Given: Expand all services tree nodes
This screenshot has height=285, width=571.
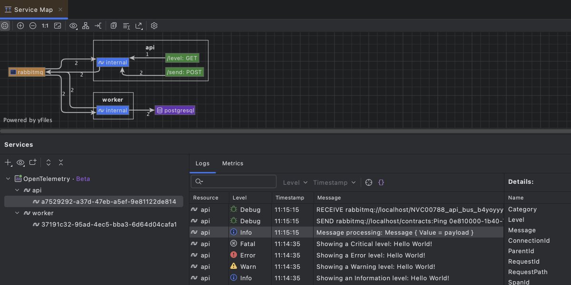Looking at the screenshot, I should pos(49,162).
